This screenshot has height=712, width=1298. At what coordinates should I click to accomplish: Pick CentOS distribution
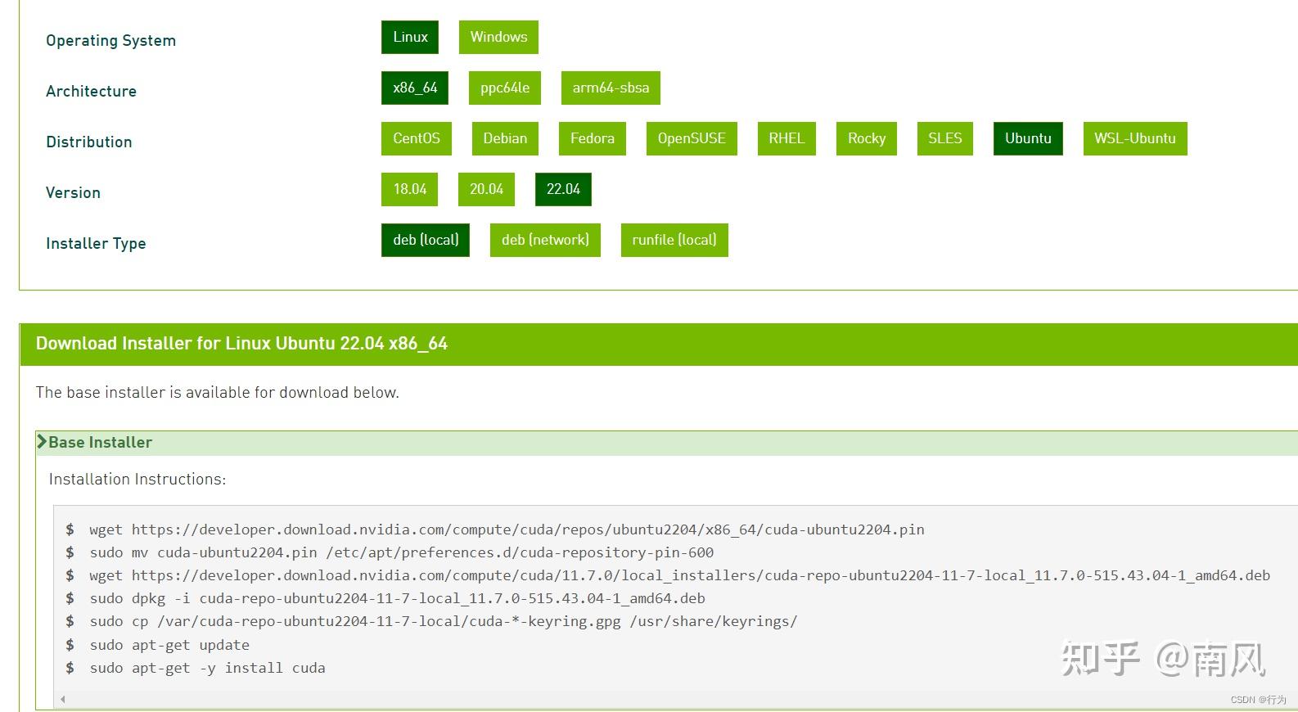[x=417, y=139]
